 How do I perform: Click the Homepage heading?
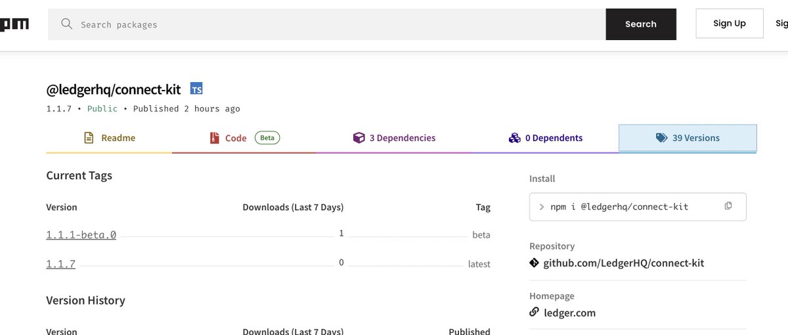(x=552, y=296)
